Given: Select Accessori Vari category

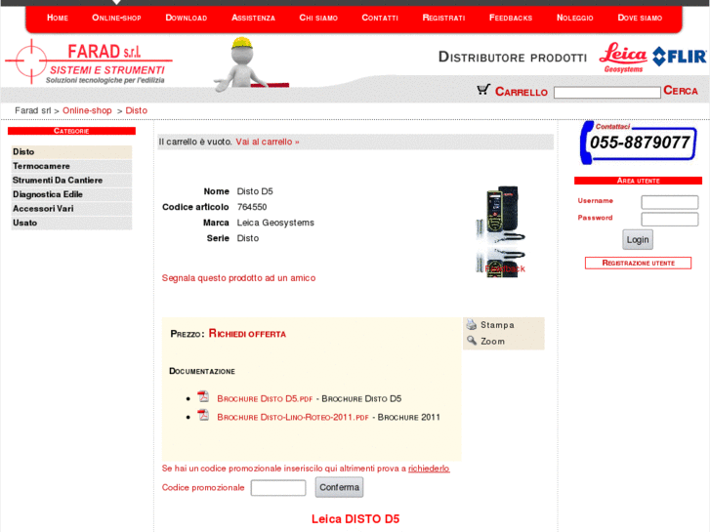Looking at the screenshot, I should (x=71, y=209).
